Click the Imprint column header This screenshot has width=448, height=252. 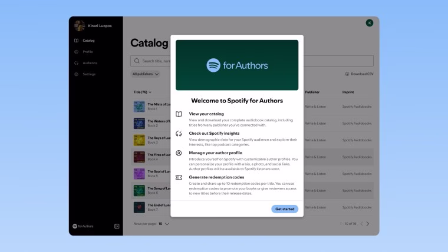348,92
